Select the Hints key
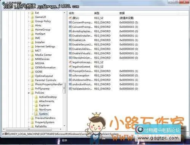The height and width of the screenshot is (145, 190). tap(38, 25)
